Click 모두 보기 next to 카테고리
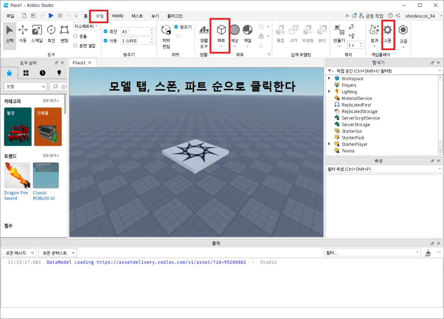 point(49,100)
